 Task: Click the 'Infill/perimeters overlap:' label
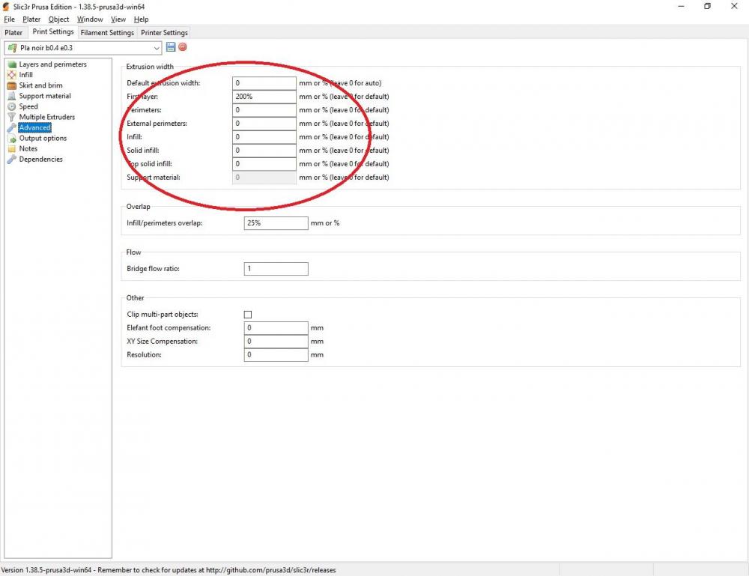pos(165,223)
